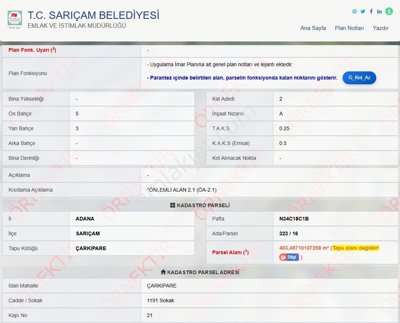Screen dimensions: 400x323
Task: Click the Bina Derinliği label
Action: [x=24, y=158]
